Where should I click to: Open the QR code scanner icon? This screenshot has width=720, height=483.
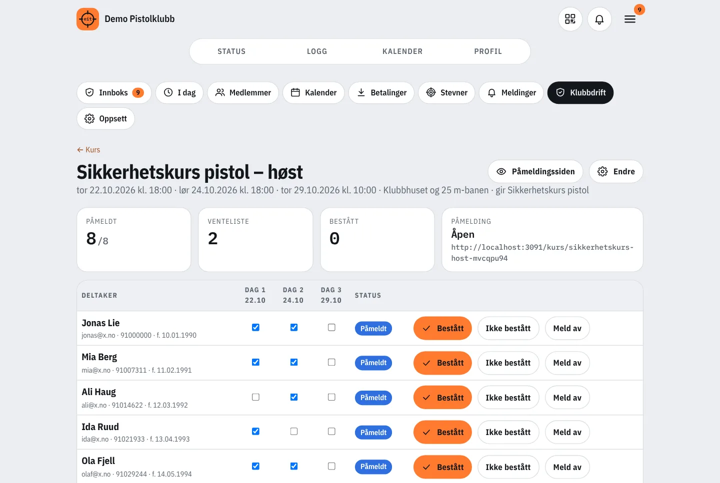pyautogui.click(x=570, y=19)
